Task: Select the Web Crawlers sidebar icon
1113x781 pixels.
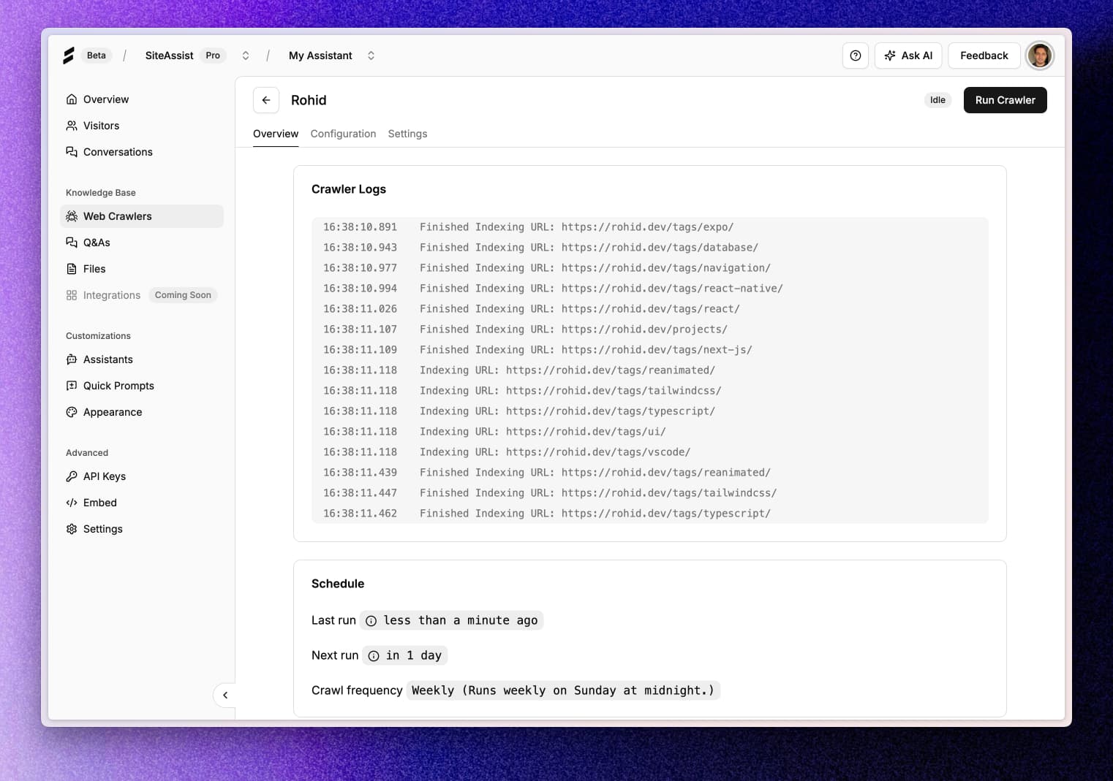Action: tap(71, 216)
